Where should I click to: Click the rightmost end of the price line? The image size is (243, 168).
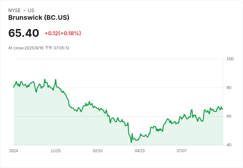tap(223, 109)
